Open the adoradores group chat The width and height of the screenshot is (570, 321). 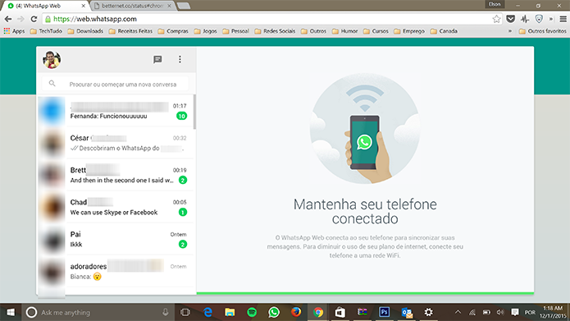116,271
